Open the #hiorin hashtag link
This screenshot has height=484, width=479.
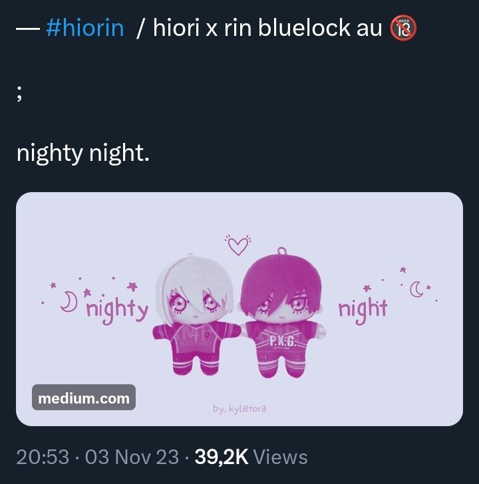coord(85,28)
